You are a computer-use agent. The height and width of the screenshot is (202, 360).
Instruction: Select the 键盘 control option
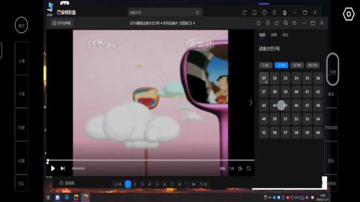click(331, 91)
